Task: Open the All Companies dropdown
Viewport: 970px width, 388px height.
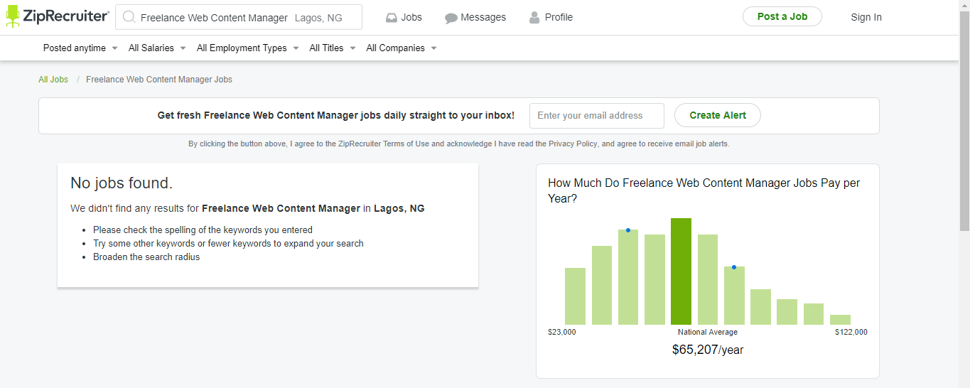Action: pos(402,48)
